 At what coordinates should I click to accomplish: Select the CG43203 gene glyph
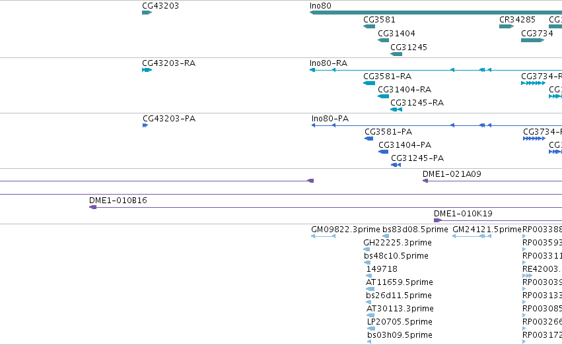[147, 13]
